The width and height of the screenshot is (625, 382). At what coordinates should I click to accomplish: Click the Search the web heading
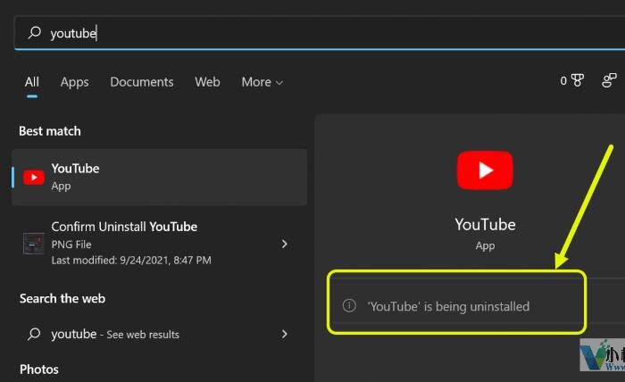[x=62, y=298]
